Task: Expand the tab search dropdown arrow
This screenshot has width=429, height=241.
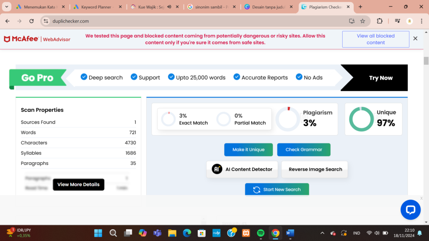Action: pos(7,7)
